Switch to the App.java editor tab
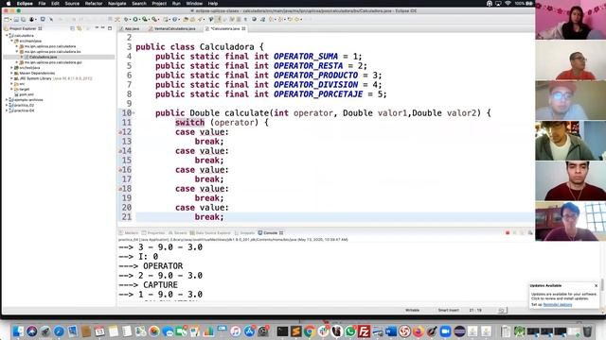The width and height of the screenshot is (606, 340). (x=132, y=28)
